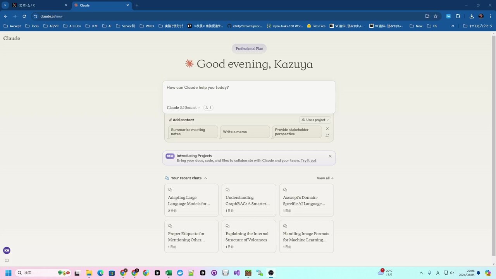Open Explaining the Internal Structure of Volcanoes
The height and width of the screenshot is (279, 496).
tap(249, 236)
